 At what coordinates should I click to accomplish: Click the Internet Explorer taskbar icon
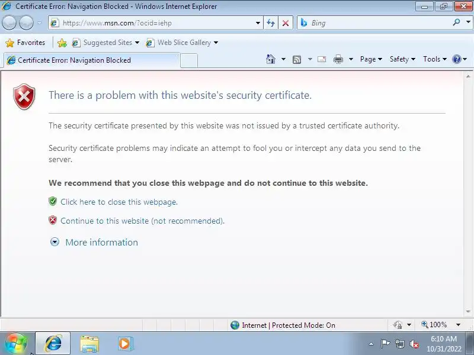[x=53, y=344]
